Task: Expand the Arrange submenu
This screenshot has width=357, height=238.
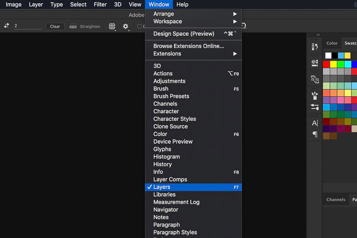Action: tap(193, 14)
